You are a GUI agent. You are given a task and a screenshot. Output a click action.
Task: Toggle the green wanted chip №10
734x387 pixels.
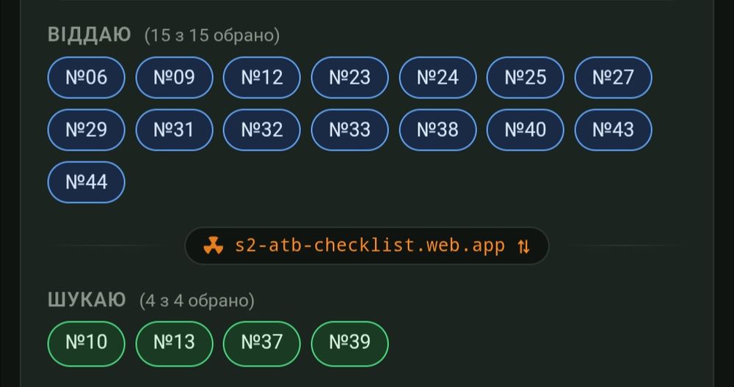click(87, 342)
